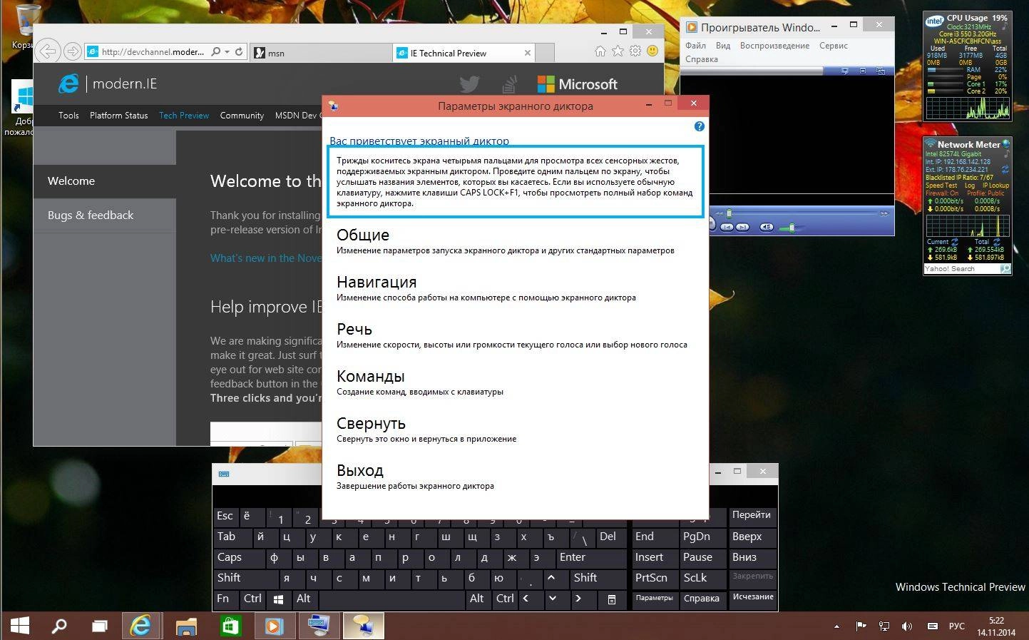Toggle the right Alt key on on-screen keyboard
1029x640 pixels.
click(477, 599)
